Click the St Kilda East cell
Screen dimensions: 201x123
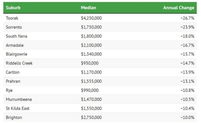[18, 109]
